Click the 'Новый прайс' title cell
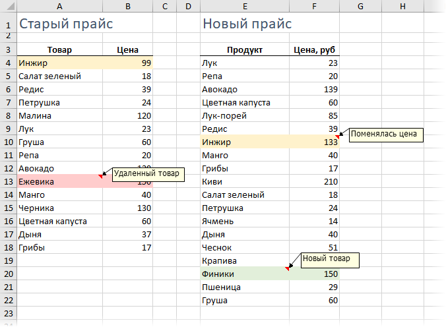446x327 pixels. (245, 23)
